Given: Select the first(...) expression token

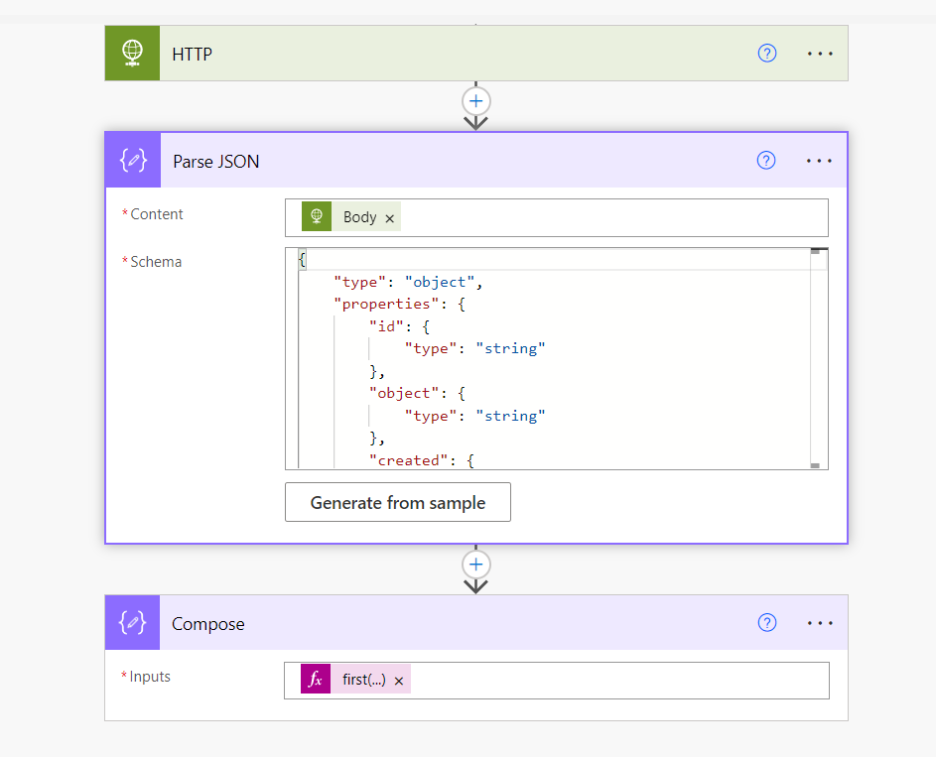Looking at the screenshot, I should click(x=363, y=681).
